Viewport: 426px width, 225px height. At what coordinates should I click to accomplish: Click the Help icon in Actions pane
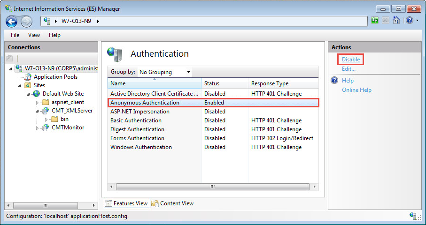(x=334, y=81)
